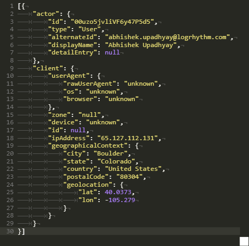Click the postalCode value "80304"

point(130,177)
